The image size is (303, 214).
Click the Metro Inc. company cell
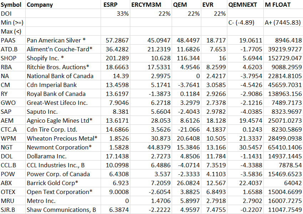pyautogui.click(x=41, y=201)
